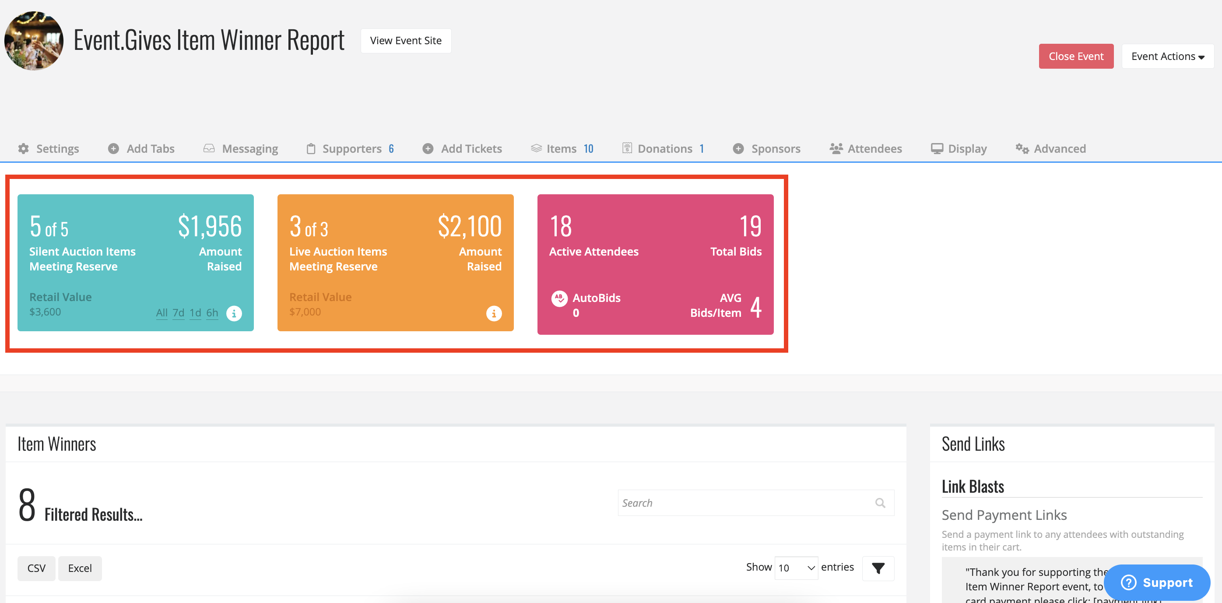Expand the Event Actions dropdown

coord(1167,56)
